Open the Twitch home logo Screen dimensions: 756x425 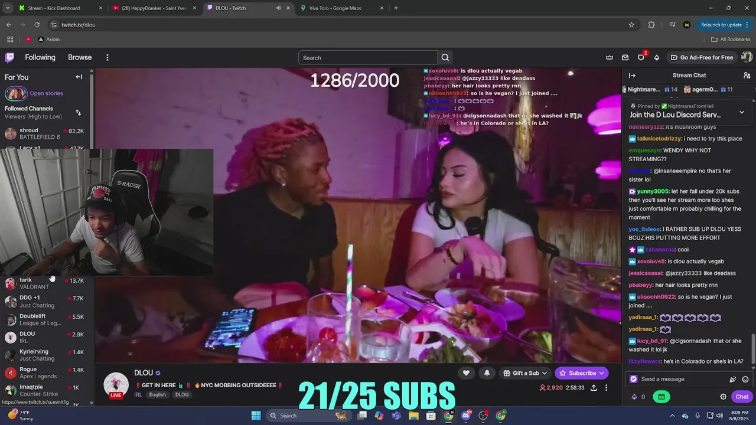(x=9, y=57)
